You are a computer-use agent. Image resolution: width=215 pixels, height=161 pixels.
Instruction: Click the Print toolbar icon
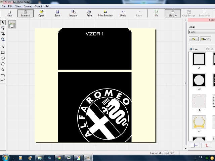point(89,13)
